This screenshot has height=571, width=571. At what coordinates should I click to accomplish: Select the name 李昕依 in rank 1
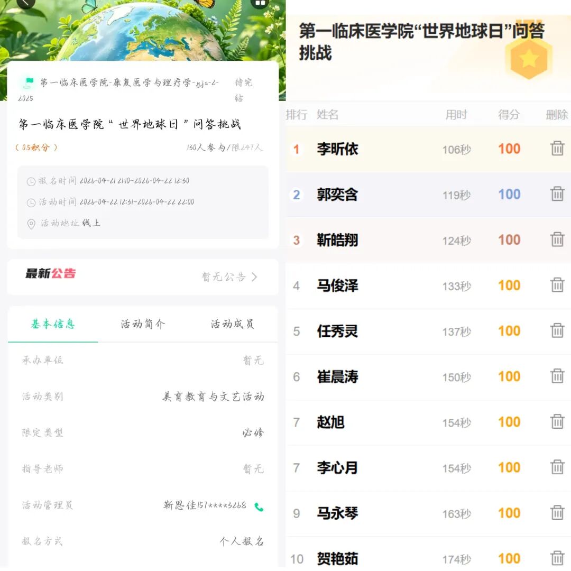pyautogui.click(x=337, y=149)
